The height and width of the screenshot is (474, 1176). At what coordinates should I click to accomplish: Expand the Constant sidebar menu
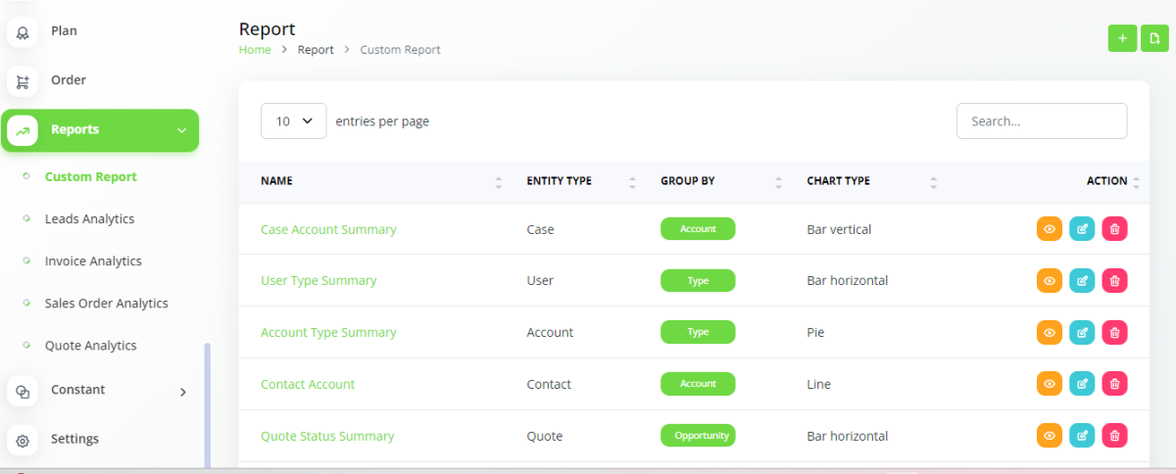click(182, 392)
